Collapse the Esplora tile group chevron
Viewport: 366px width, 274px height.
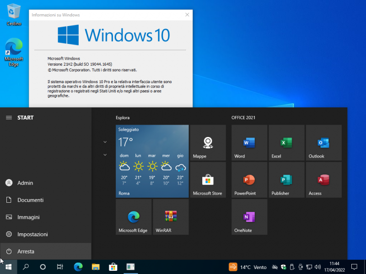point(105,142)
